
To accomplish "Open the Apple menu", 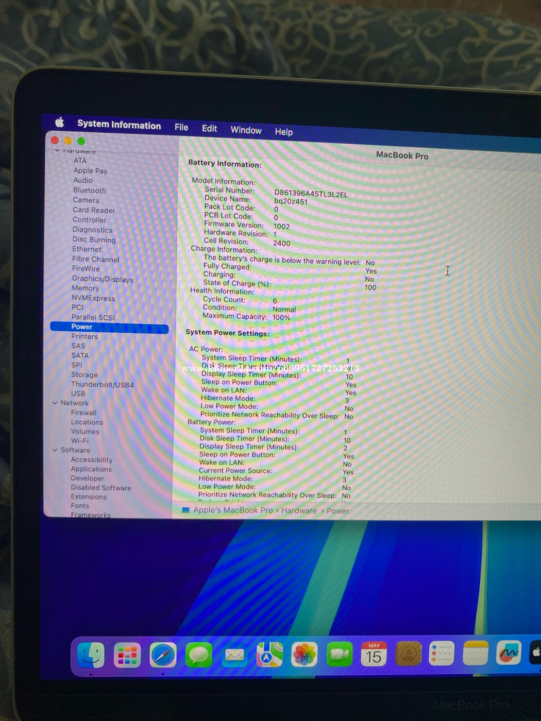I will coord(60,122).
